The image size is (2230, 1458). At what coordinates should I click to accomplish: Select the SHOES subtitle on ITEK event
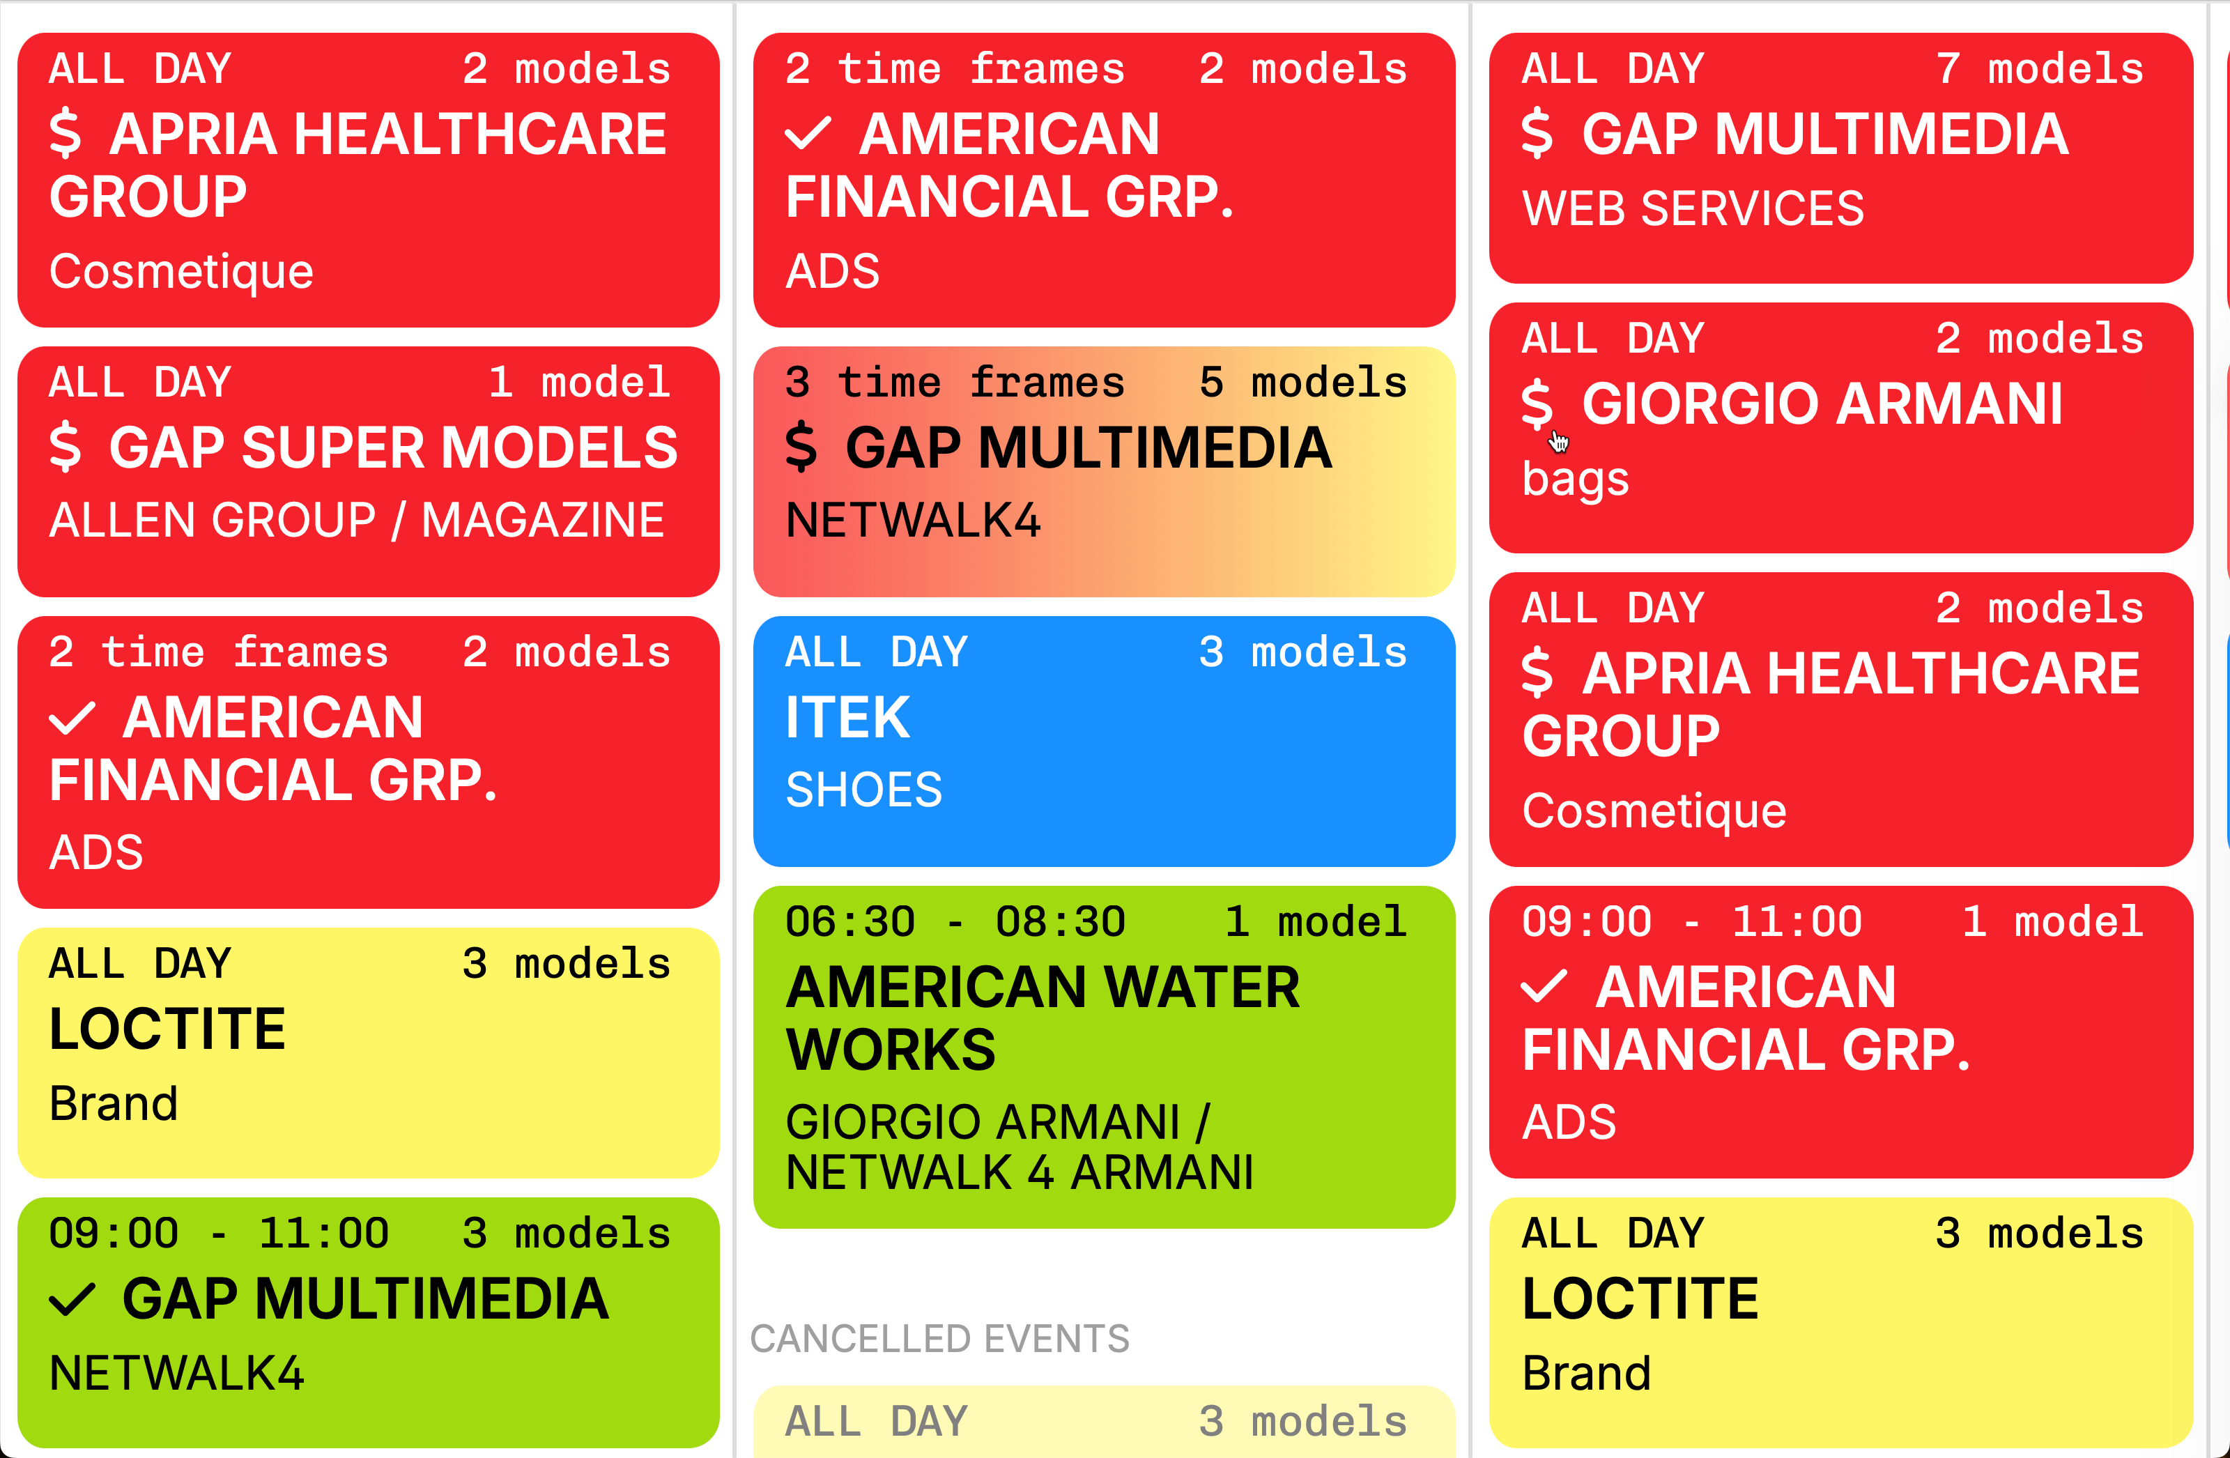point(863,790)
